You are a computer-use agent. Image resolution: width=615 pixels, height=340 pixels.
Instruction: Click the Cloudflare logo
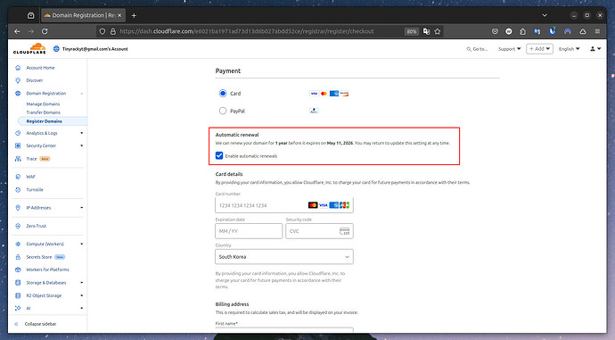tap(29, 49)
